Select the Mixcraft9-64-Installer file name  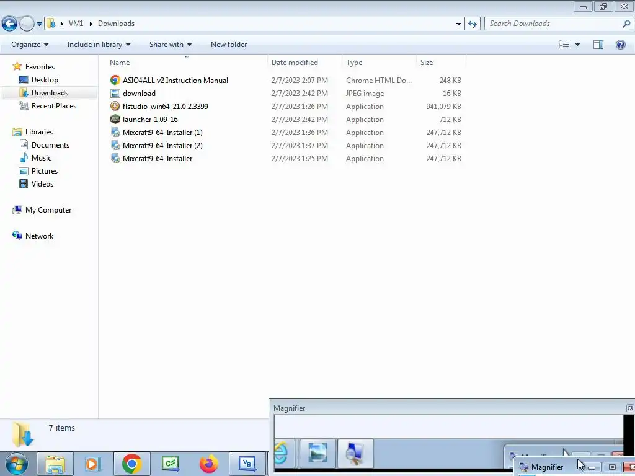(158, 159)
